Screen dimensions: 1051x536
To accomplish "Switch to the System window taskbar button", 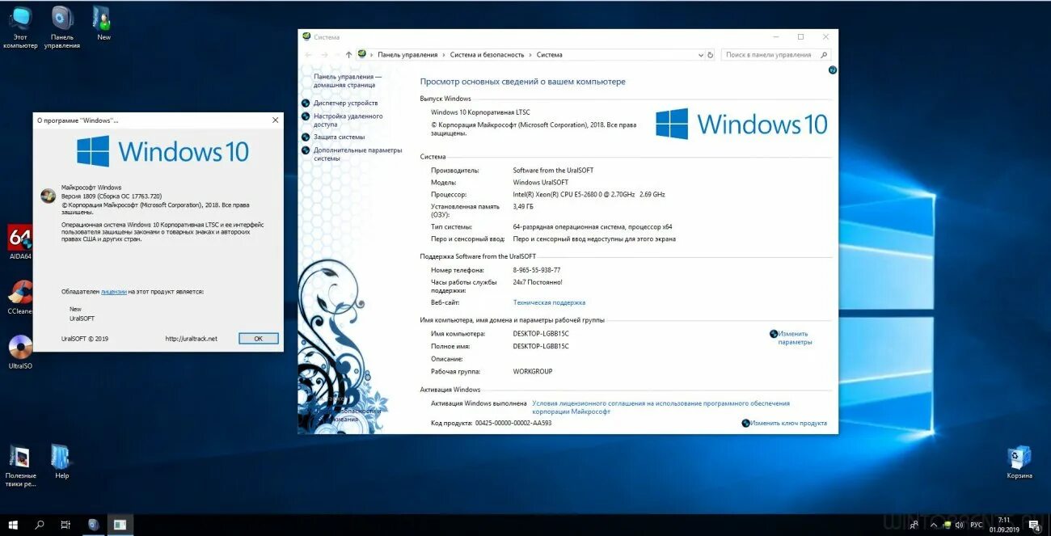I will [x=120, y=525].
